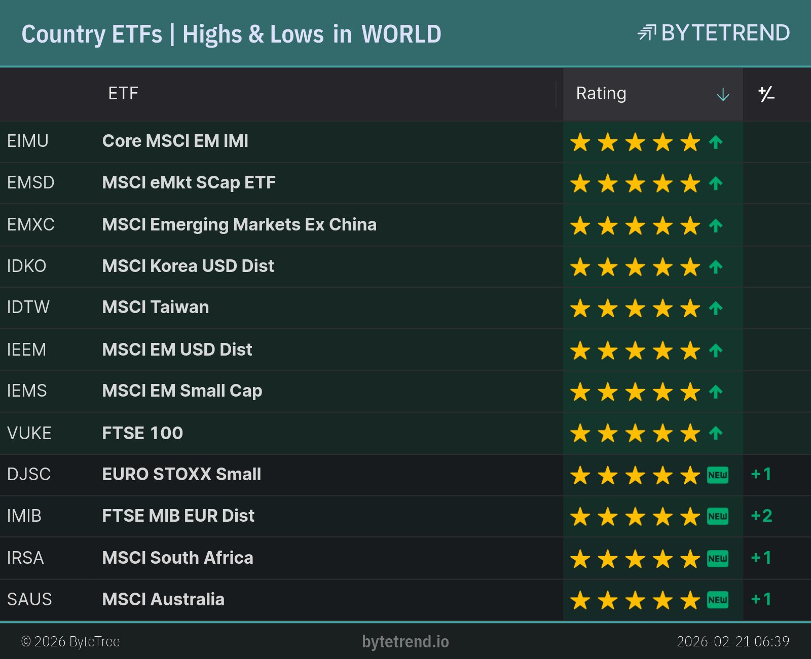
Task: Select the IEEM ticker
Action: 26,350
